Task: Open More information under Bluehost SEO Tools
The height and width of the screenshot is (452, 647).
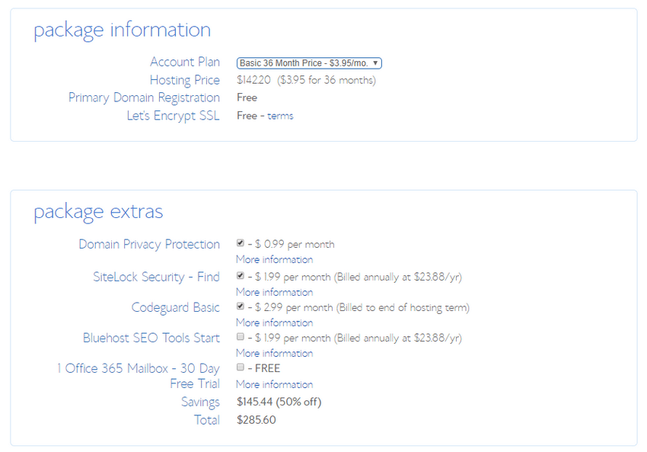Action: tap(274, 354)
